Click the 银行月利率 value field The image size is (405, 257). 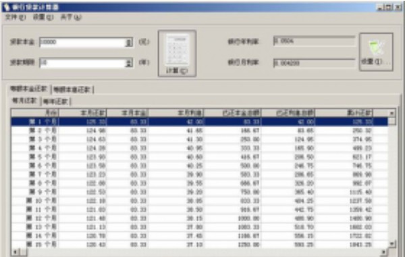tap(314, 63)
